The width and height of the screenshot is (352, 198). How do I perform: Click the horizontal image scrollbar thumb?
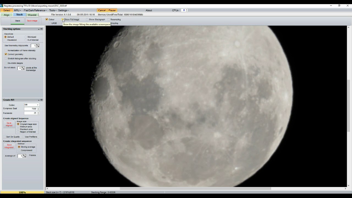point(195,189)
